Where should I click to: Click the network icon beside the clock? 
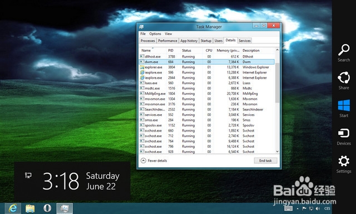click(x=28, y=175)
